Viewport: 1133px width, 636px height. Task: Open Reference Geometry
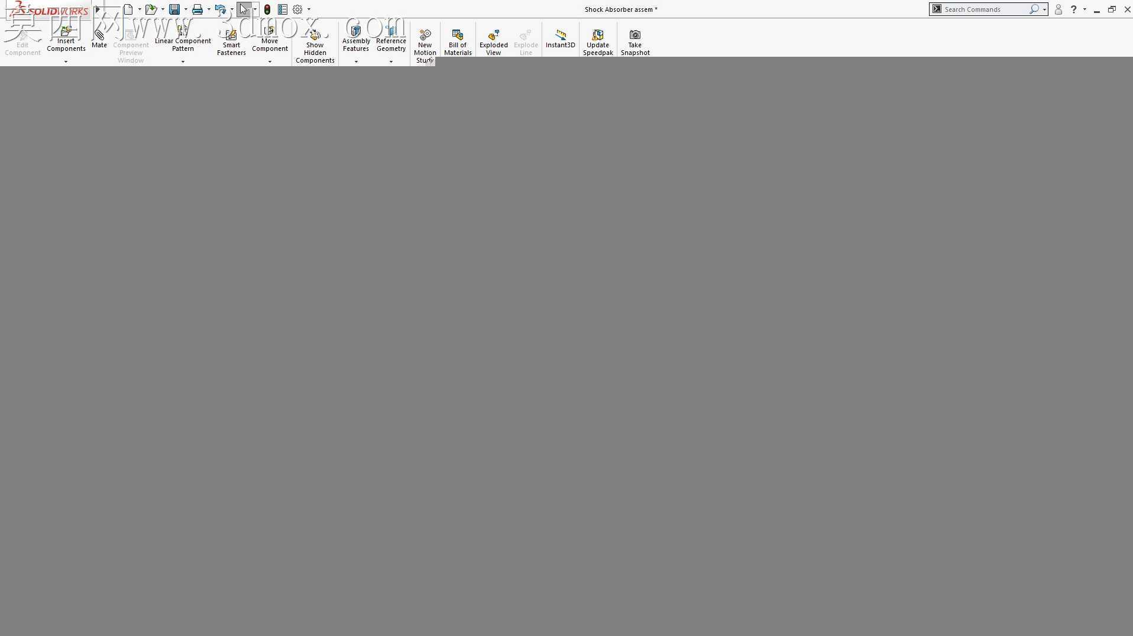pyautogui.click(x=391, y=39)
